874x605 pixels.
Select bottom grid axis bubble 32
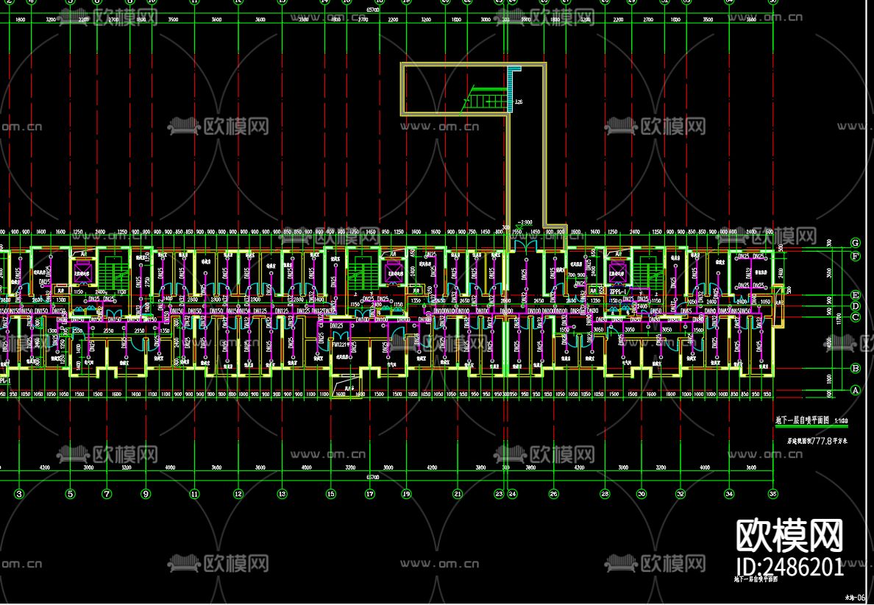[x=680, y=494]
